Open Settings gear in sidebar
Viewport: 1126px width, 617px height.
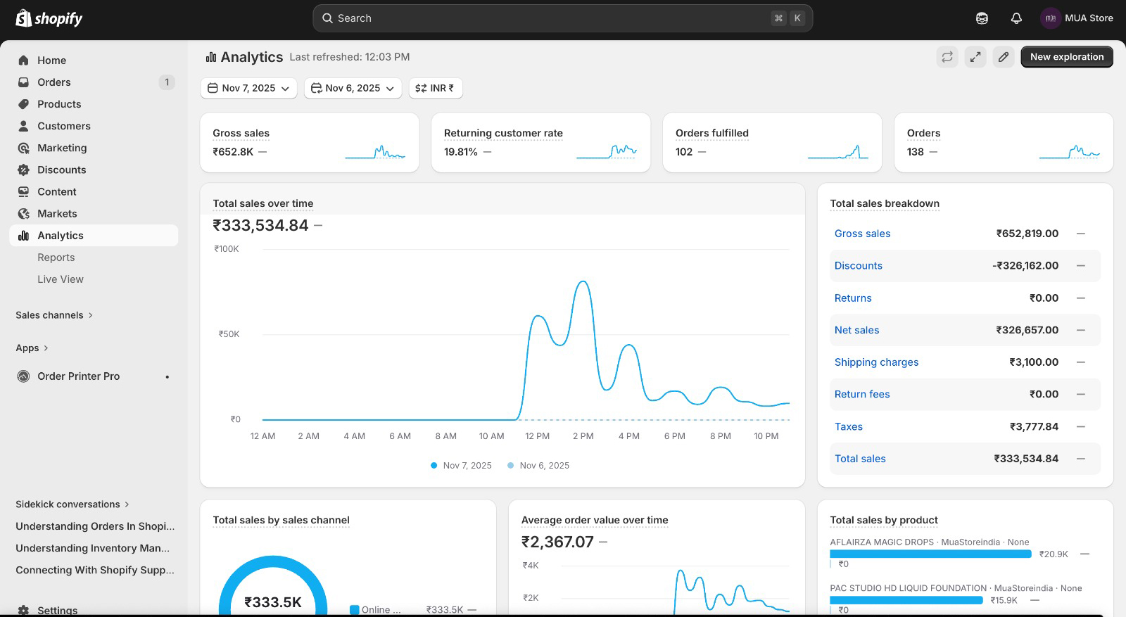[24, 610]
